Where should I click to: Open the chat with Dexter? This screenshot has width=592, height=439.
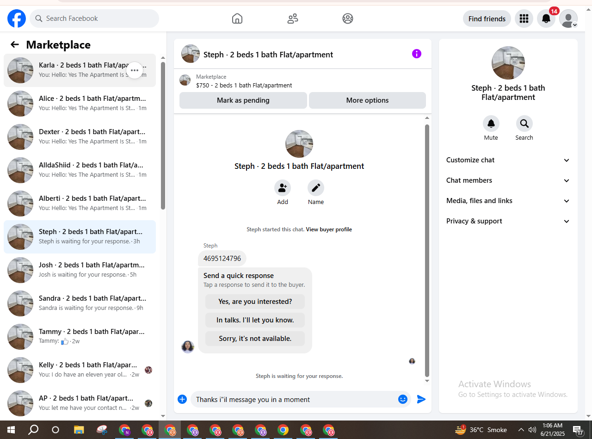(80, 137)
